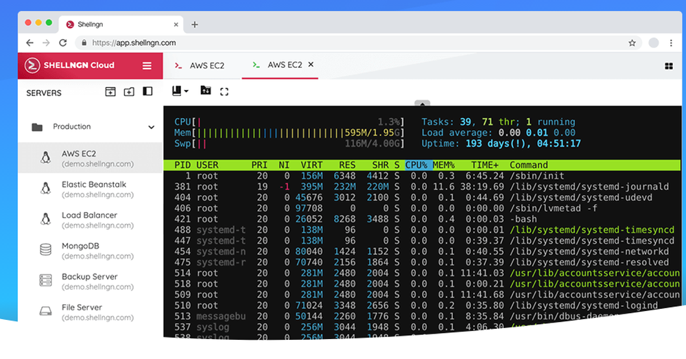
Task: Collapse the Production folder chevron
Action: click(152, 127)
